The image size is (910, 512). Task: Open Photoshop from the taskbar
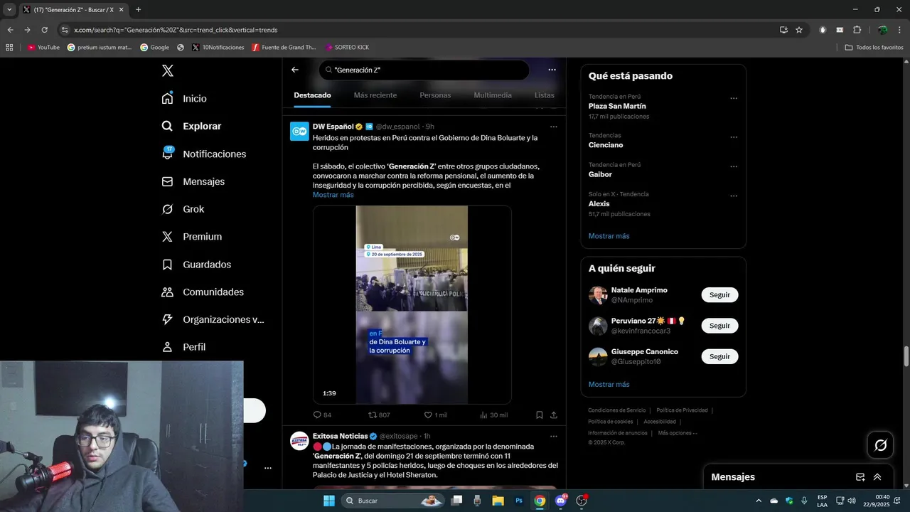pyautogui.click(x=519, y=501)
